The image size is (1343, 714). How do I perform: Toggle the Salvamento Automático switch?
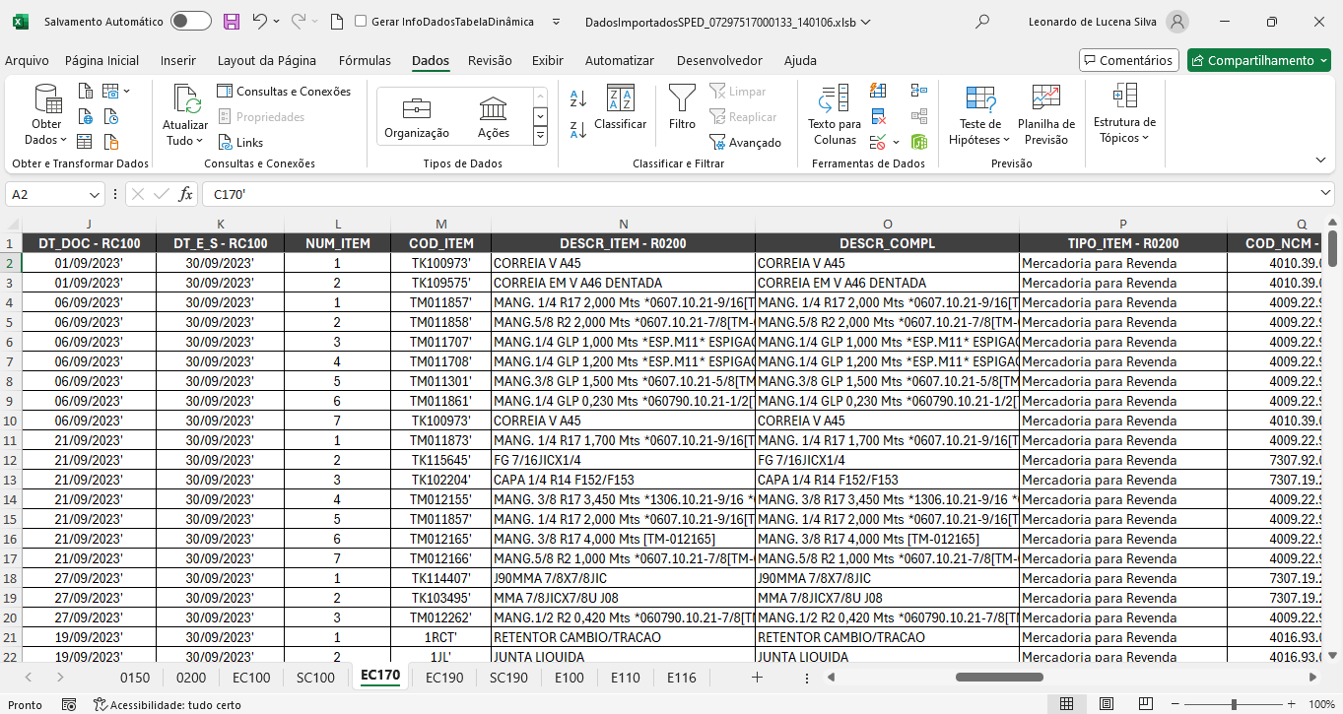pyautogui.click(x=190, y=22)
